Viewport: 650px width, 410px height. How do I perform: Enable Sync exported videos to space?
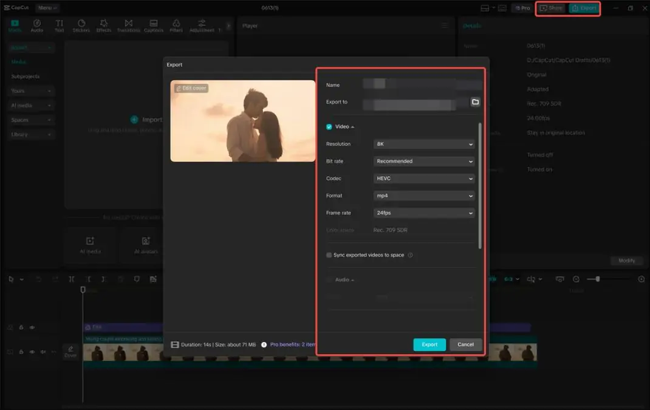[x=329, y=255]
